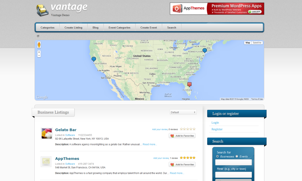Image resolution: width=302 pixels, height=181 pixels.
Task: Click the 0 reviews text for Gelato Bar
Action: [x=173, y=129]
